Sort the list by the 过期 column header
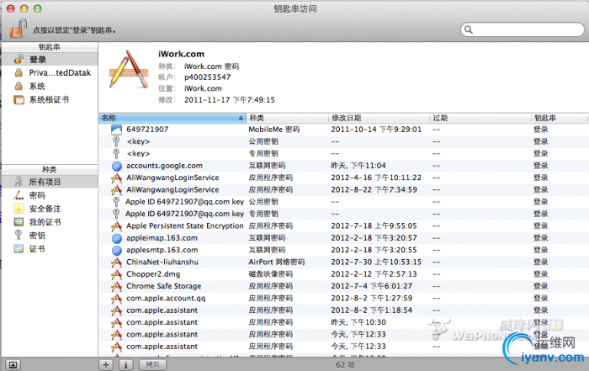This screenshot has height=371, width=589. pos(480,118)
